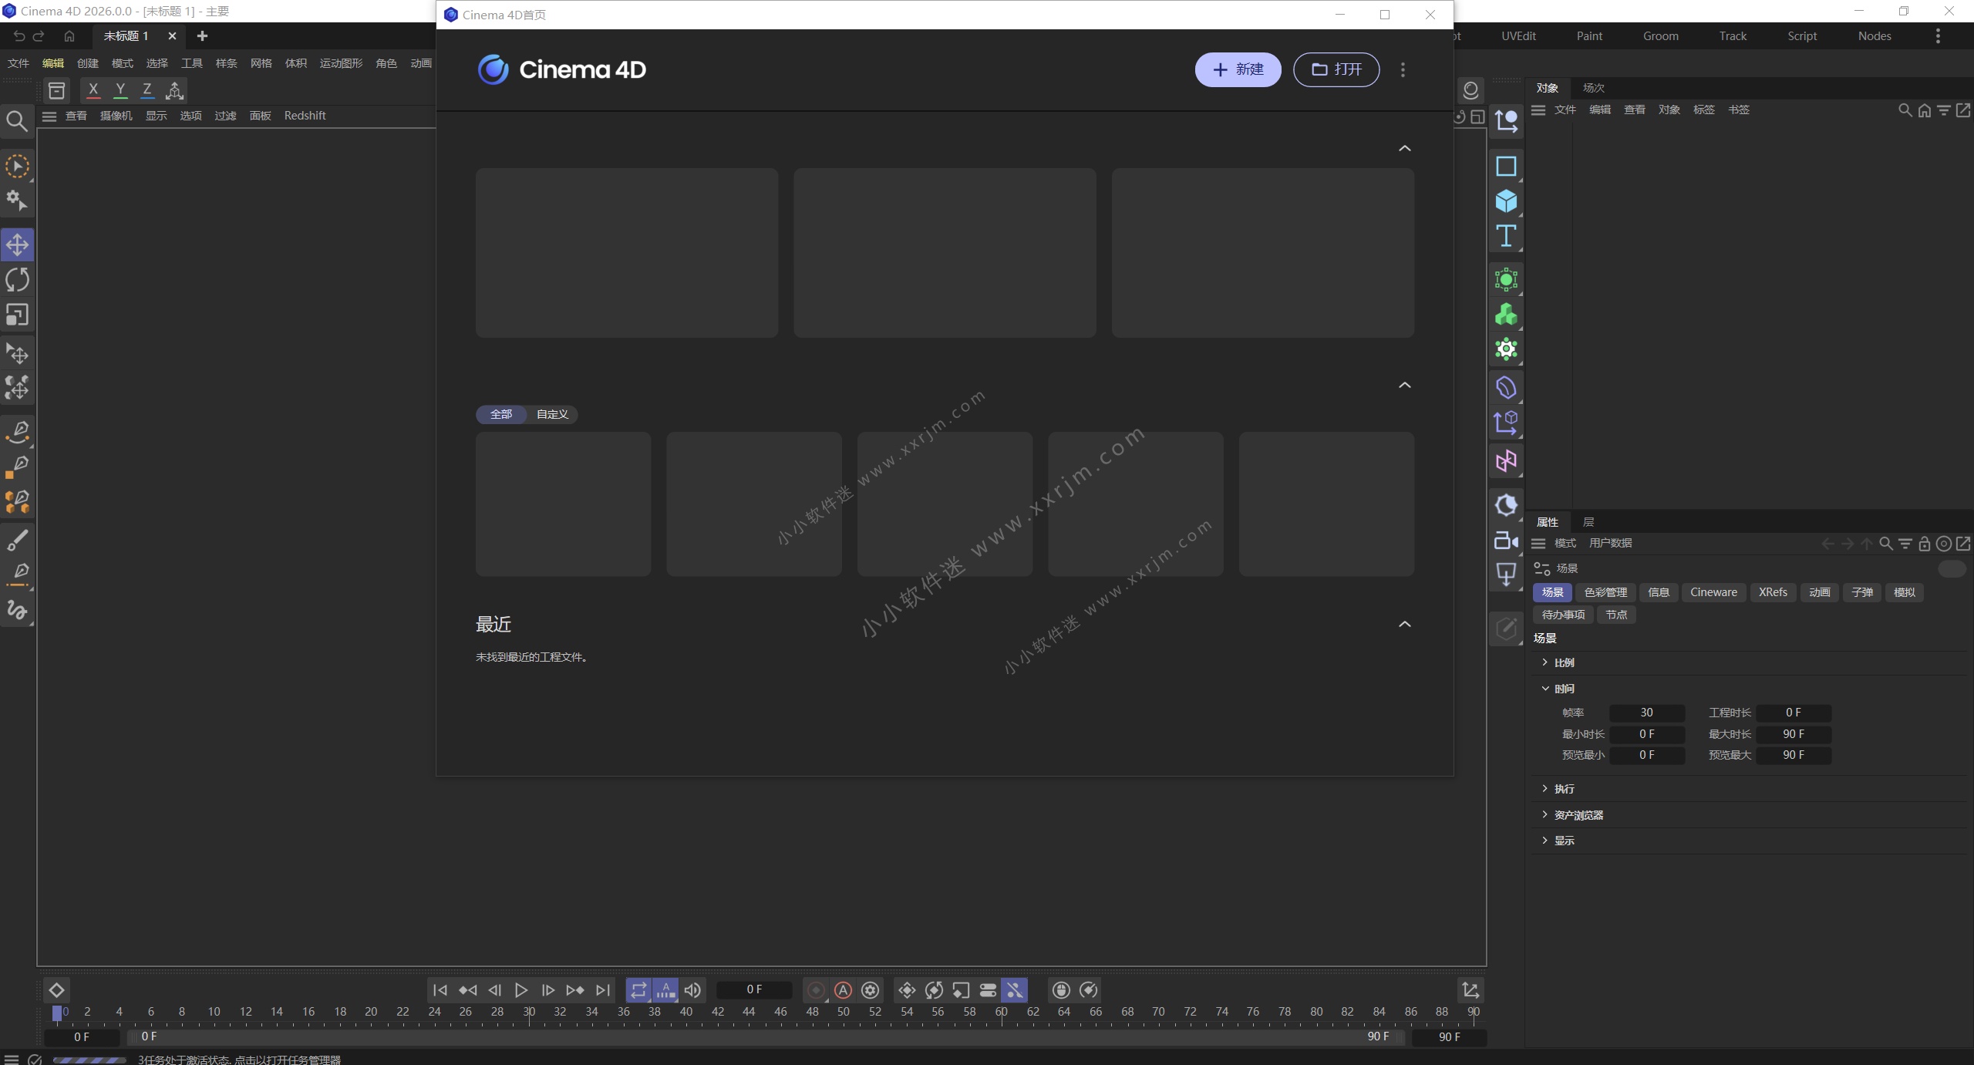Click the Play forward button
Viewport: 1974px width, 1065px height.
[x=521, y=990]
